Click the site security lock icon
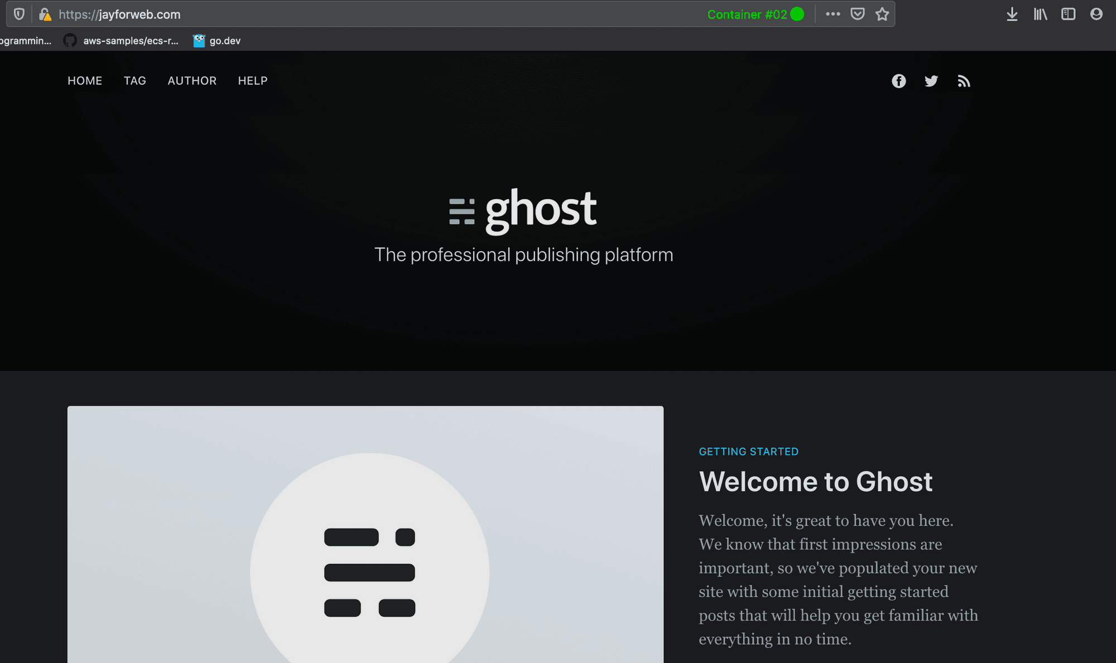The image size is (1116, 663). [46, 14]
